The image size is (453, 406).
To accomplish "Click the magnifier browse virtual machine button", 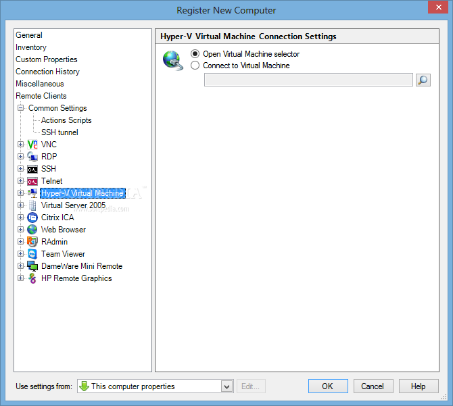I will (423, 80).
